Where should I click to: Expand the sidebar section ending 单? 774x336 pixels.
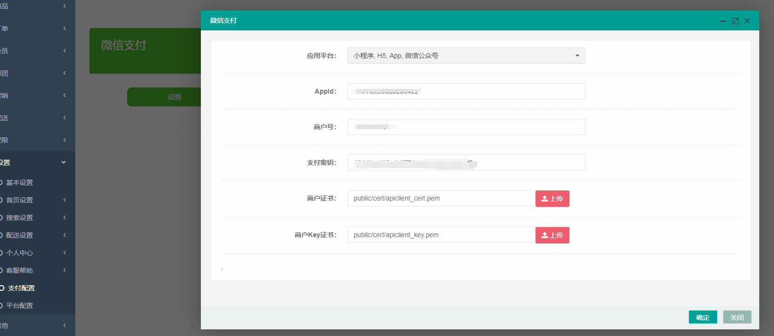(x=65, y=29)
